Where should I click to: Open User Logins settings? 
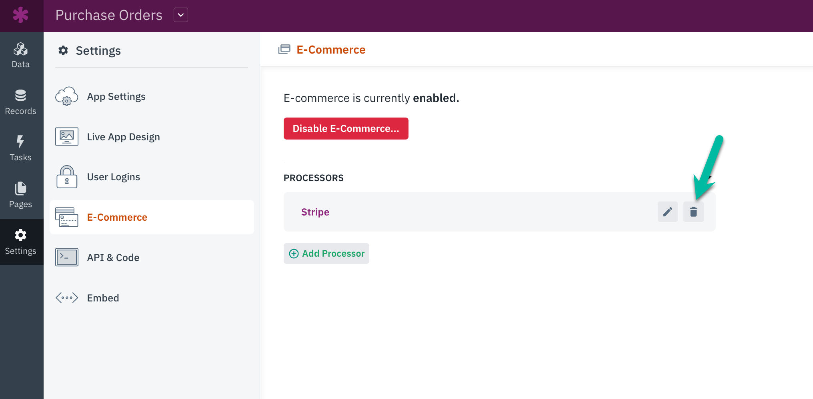point(114,176)
